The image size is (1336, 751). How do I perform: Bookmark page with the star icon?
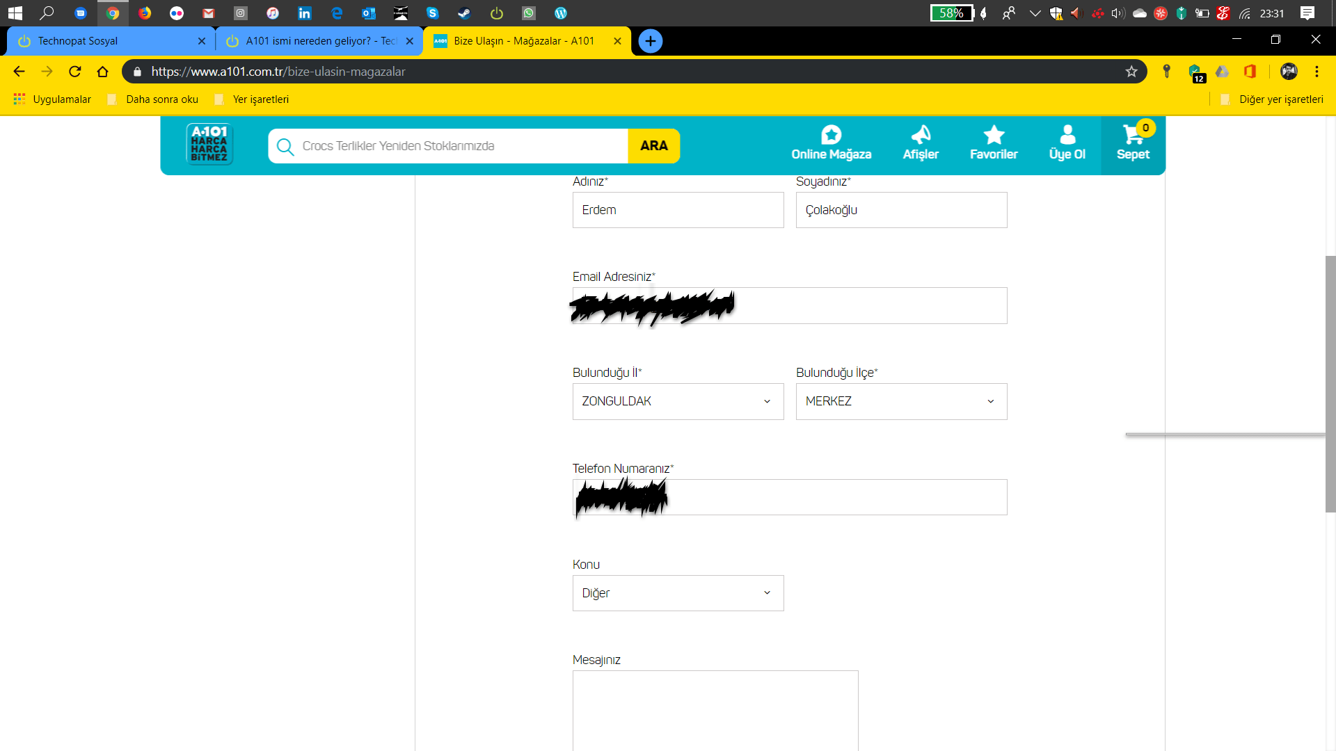click(x=1131, y=72)
